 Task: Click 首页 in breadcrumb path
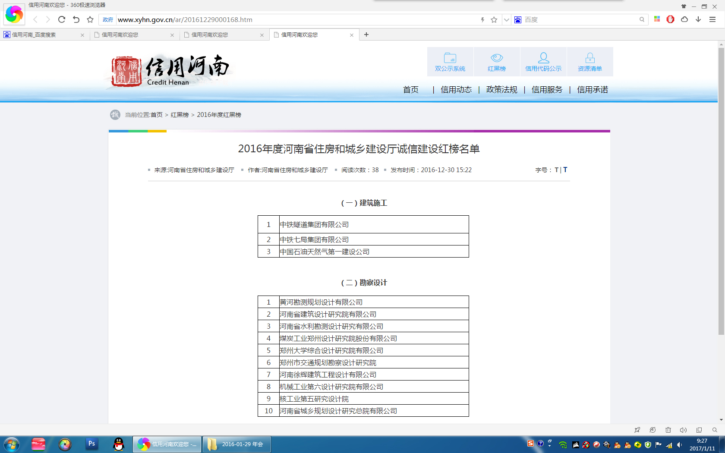[x=157, y=115]
